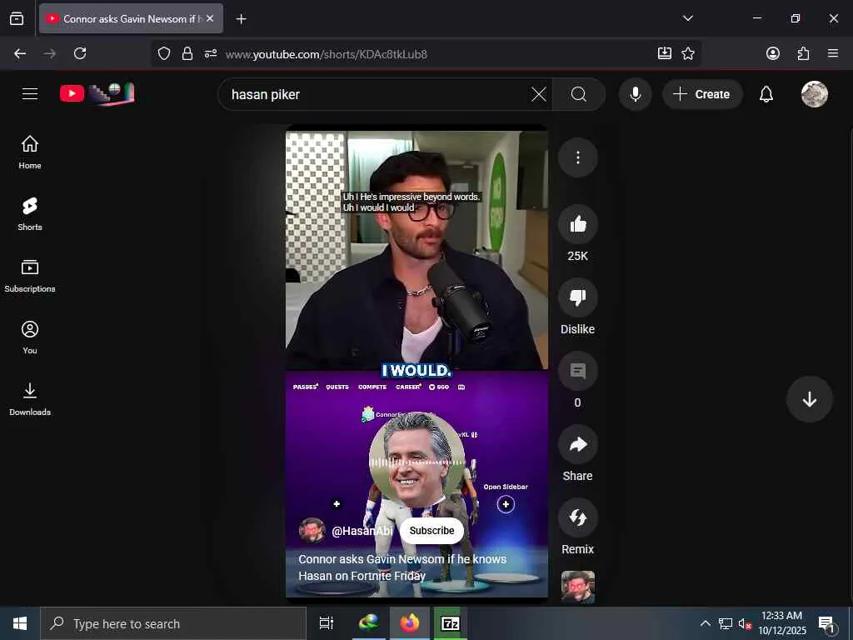Dislike this short

[x=578, y=297]
